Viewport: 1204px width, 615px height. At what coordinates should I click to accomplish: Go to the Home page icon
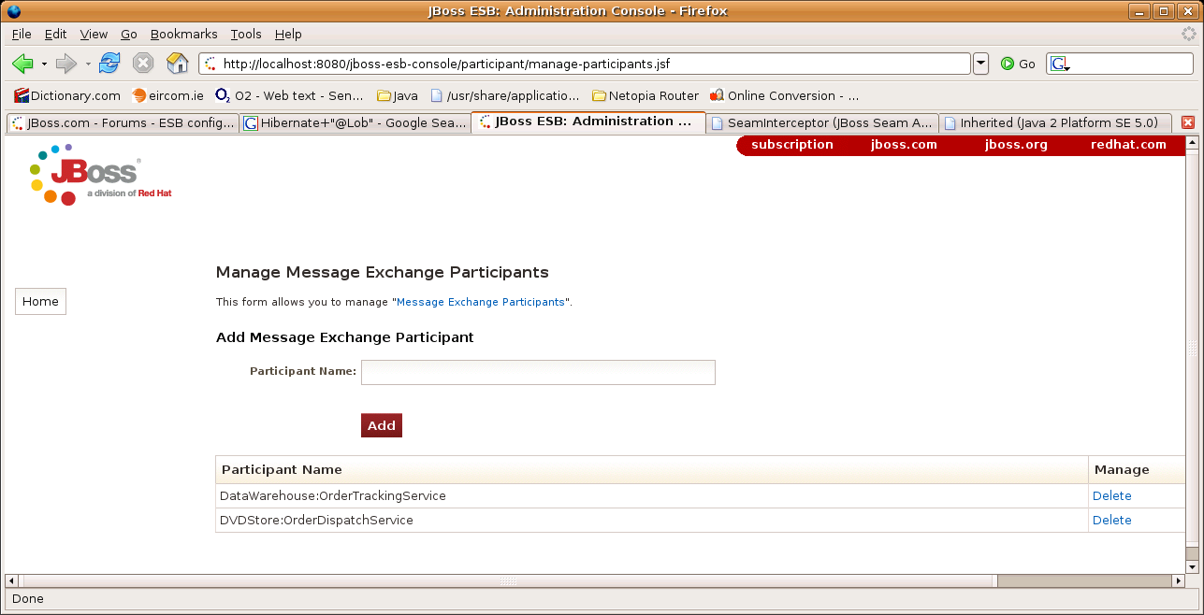[x=177, y=64]
